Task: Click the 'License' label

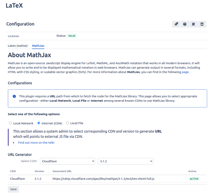Action: 13,36
